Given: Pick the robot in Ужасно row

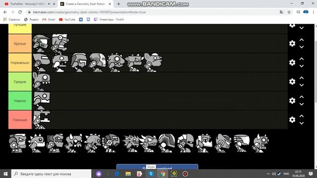Looking at the screenshot, I should 41,100.
